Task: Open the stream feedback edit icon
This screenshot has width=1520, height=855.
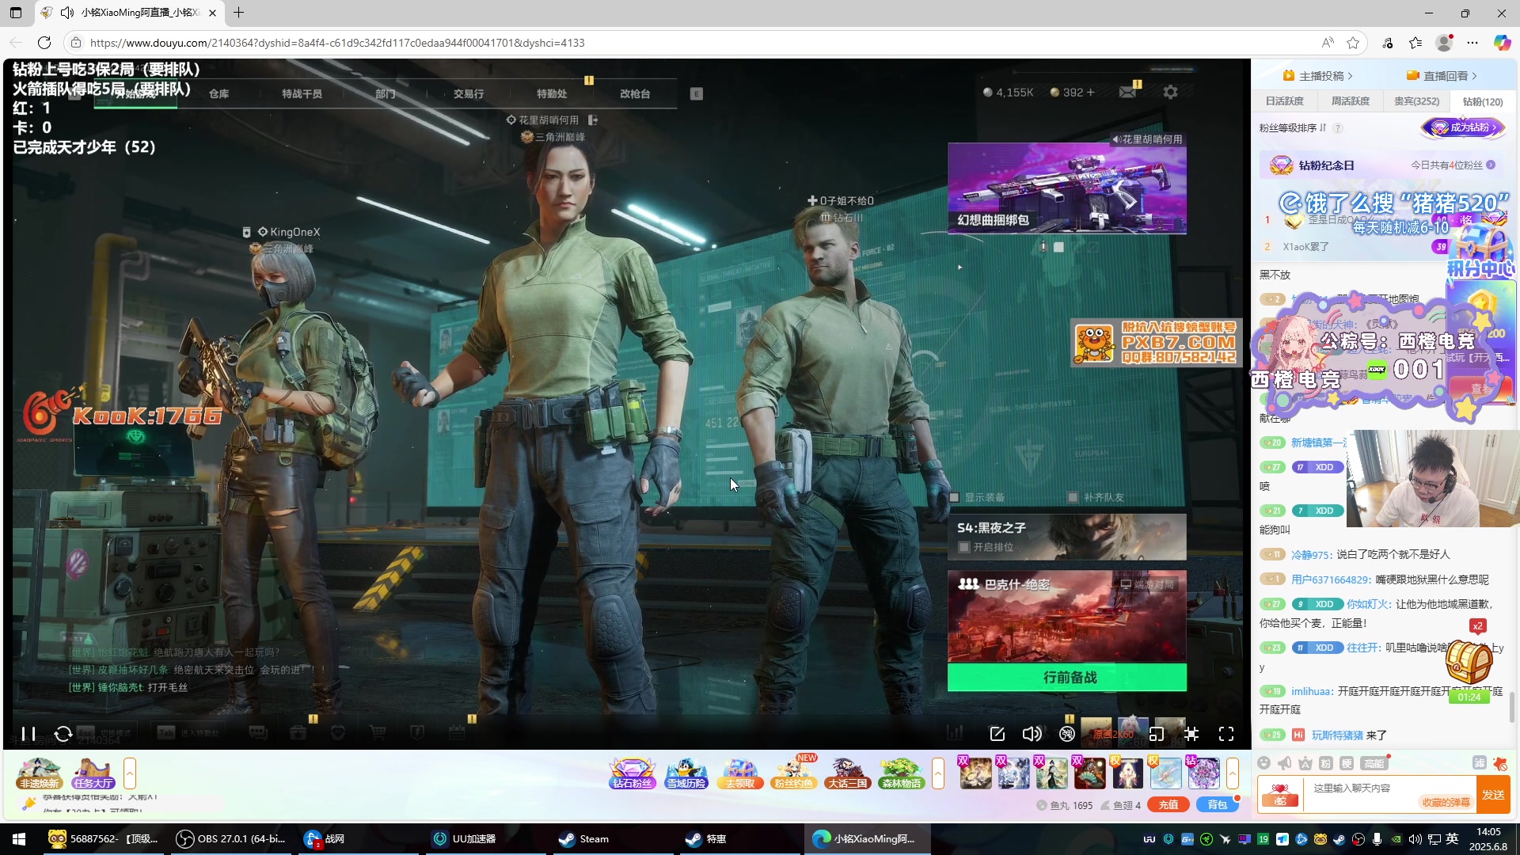Action: [x=997, y=734]
